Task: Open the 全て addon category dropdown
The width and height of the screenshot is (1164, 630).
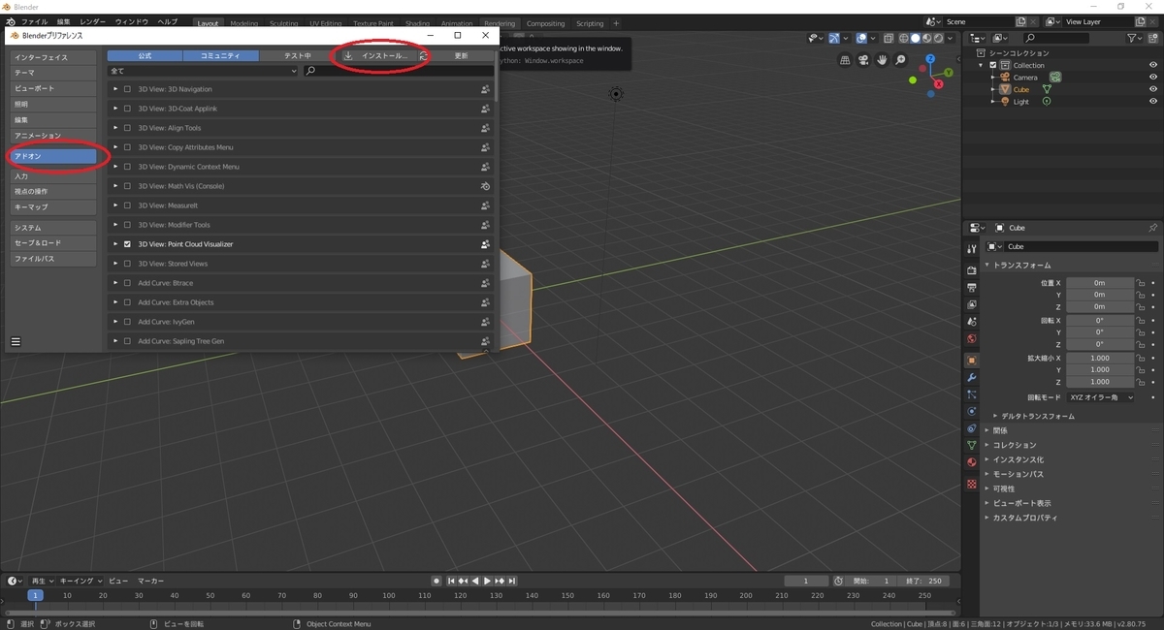Action: (x=203, y=71)
